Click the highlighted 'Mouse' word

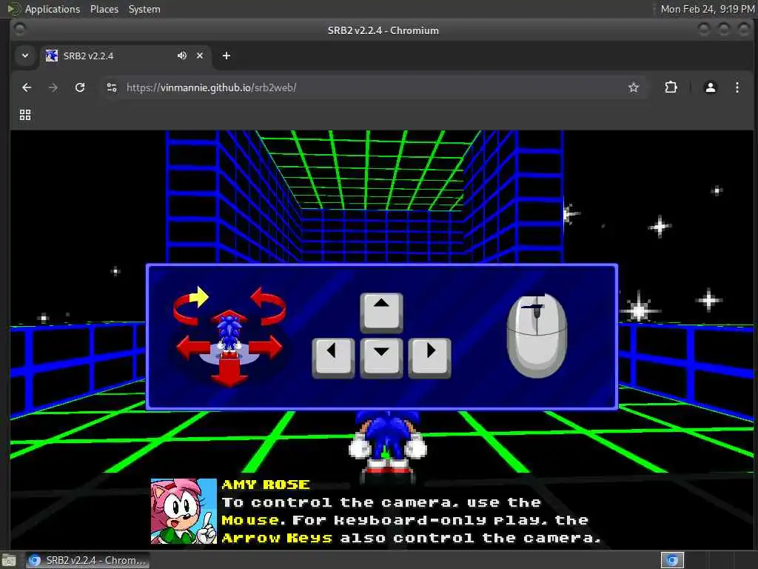click(250, 520)
